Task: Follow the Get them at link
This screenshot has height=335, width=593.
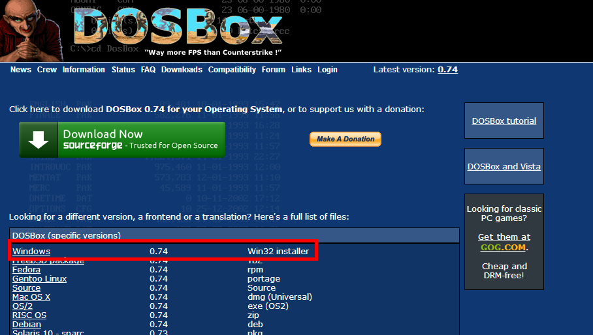Action: (x=504, y=237)
